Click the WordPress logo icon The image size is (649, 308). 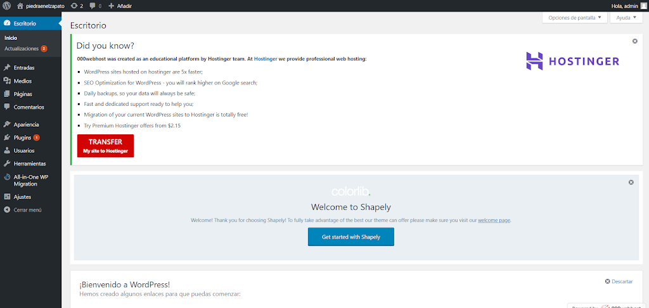(6, 6)
